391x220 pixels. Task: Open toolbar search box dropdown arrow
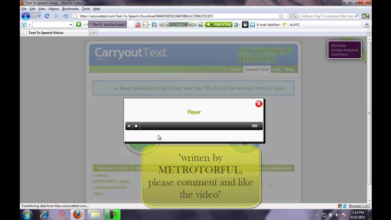pos(71,25)
